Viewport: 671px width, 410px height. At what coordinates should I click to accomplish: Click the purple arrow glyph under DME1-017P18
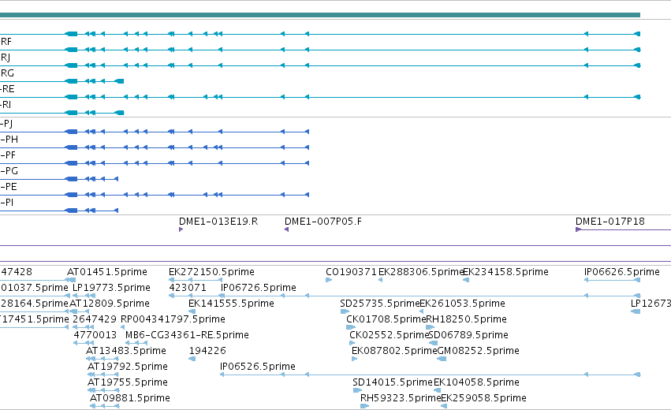tap(578, 229)
